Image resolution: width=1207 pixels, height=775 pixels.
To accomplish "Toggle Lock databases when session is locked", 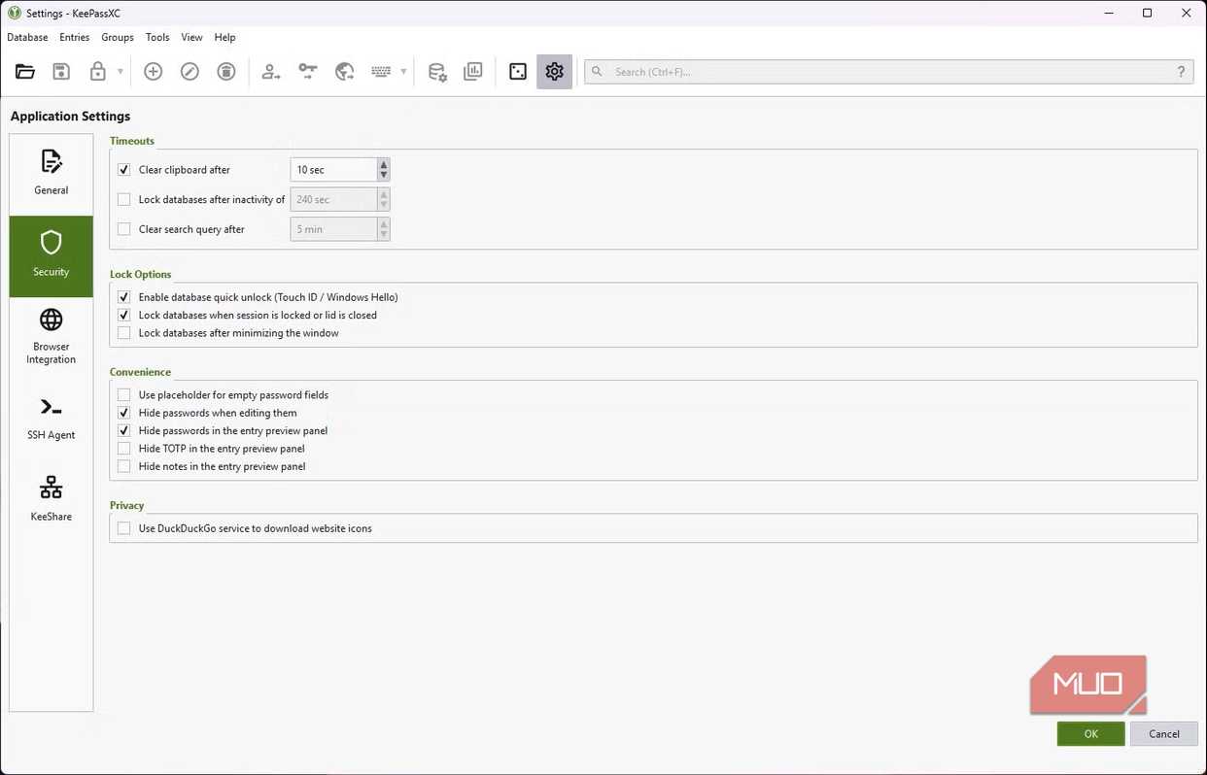I will click(123, 315).
